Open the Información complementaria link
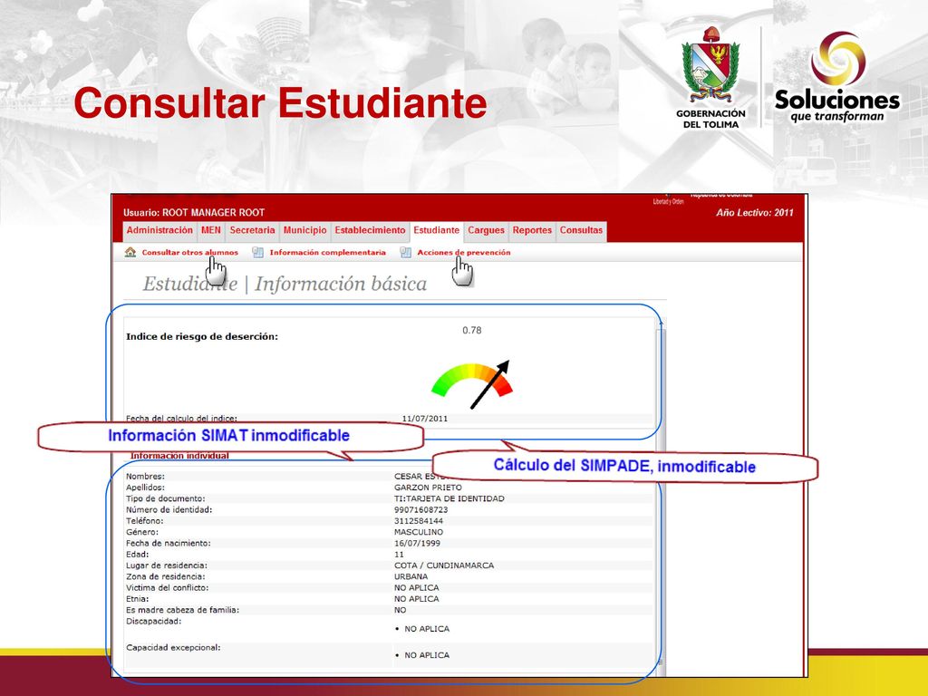928x696 pixels. (328, 252)
